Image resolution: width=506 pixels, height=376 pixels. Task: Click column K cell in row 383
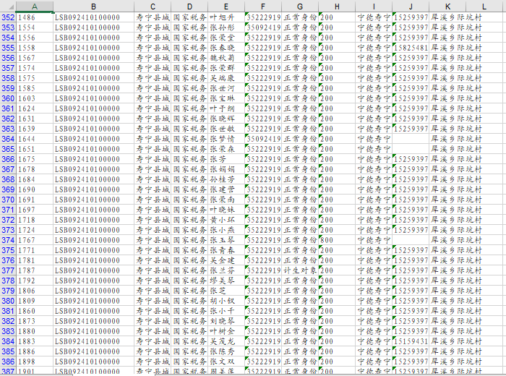coord(447,331)
